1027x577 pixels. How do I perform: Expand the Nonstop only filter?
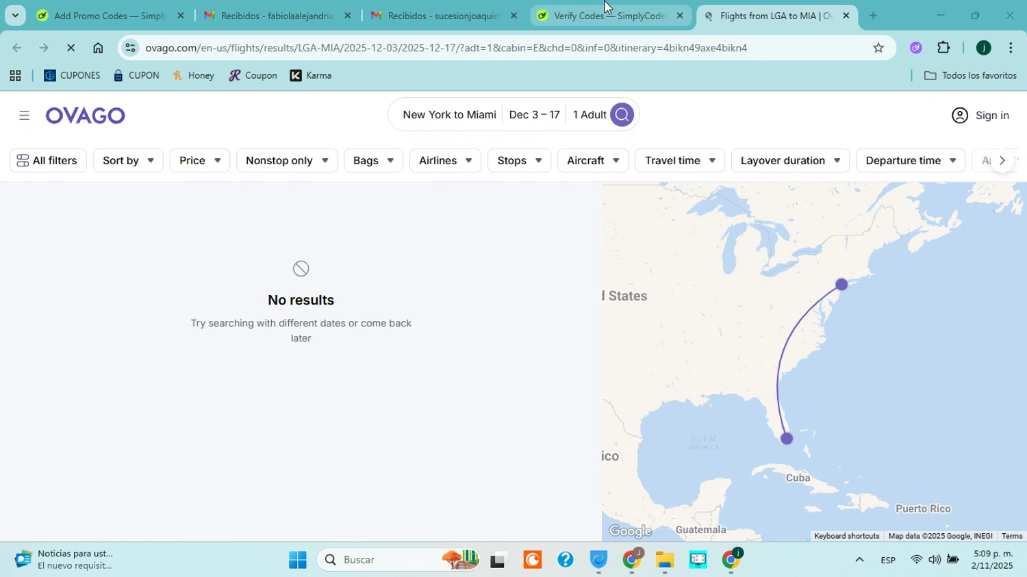pos(287,160)
